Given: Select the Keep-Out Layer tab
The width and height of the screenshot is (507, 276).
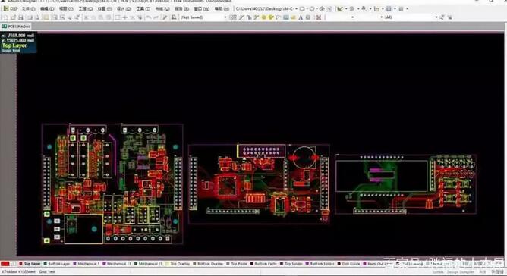Looking at the screenshot, I should pyautogui.click(x=374, y=264).
